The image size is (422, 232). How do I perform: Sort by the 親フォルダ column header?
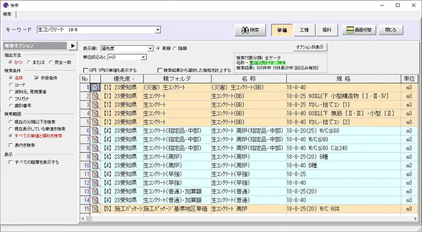(177, 79)
